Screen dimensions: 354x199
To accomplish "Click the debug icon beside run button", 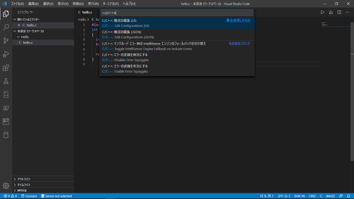I will (x=331, y=12).
